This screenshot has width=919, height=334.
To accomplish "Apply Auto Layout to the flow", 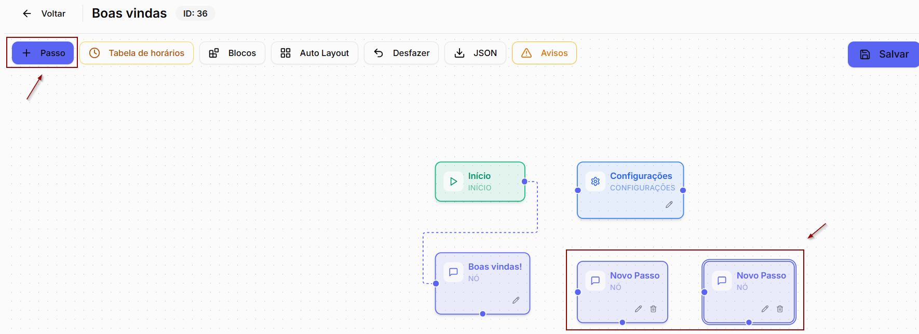I will point(315,53).
